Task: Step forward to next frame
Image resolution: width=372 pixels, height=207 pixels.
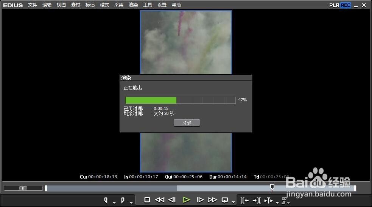Action: (x=200, y=200)
